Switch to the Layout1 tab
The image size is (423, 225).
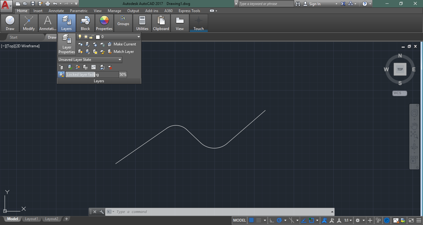[x=31, y=219]
